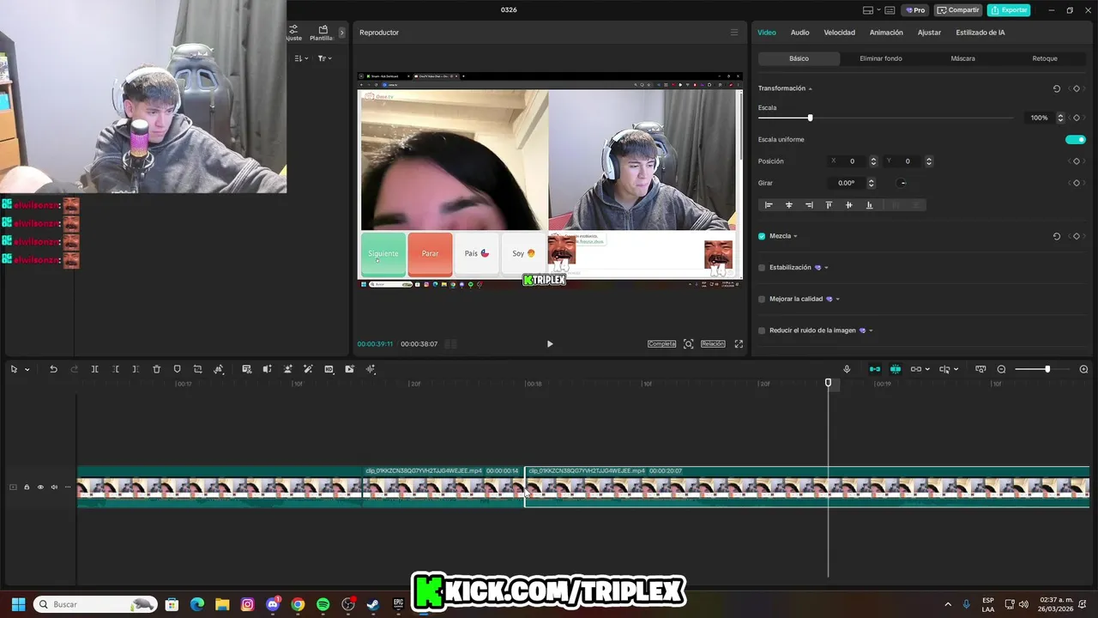Screen dimensions: 1098x618
Task: Toggle the auto snapping button
Action: pos(896,369)
